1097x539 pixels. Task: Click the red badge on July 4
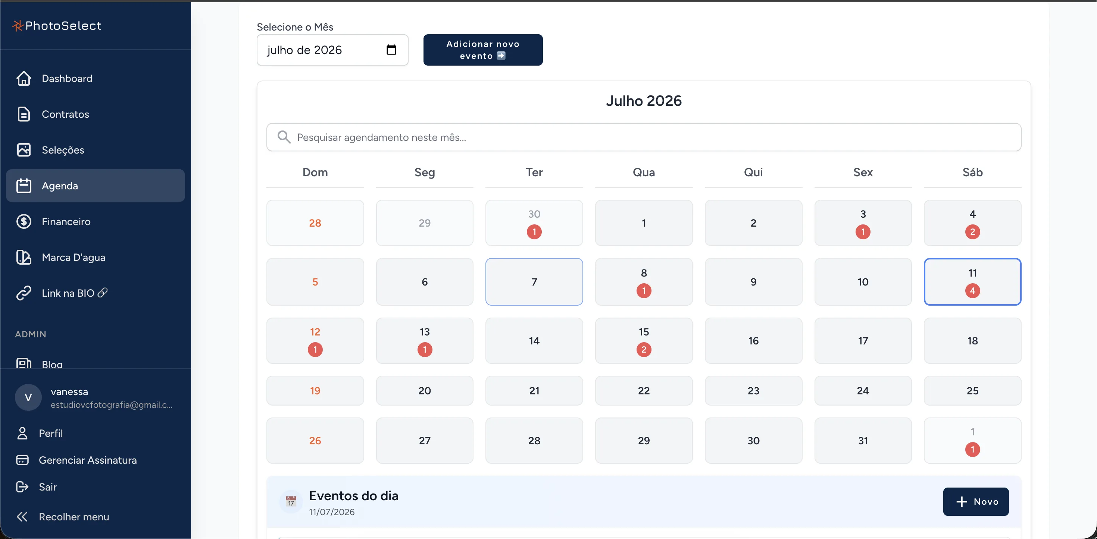click(972, 231)
